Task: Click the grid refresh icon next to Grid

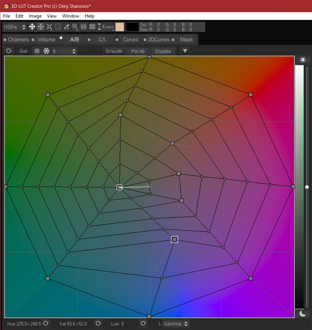Action: 9,51
